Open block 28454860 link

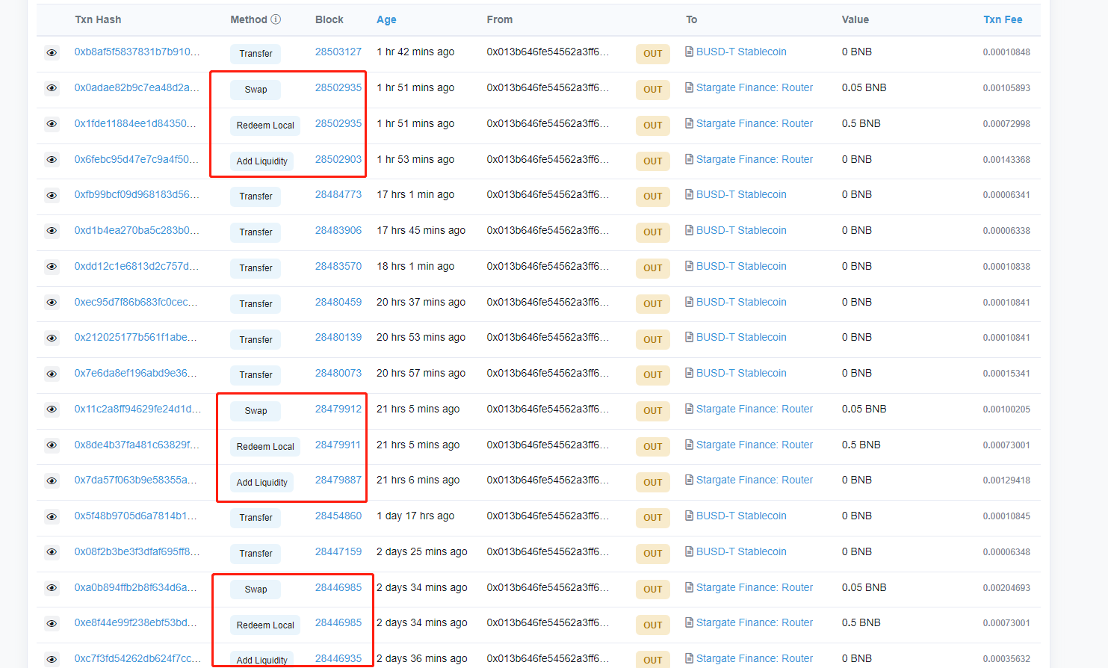point(338,516)
